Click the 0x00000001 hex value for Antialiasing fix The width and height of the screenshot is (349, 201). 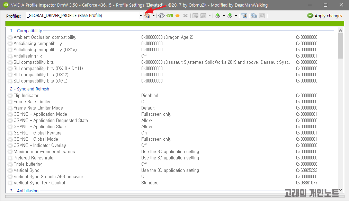(307, 56)
